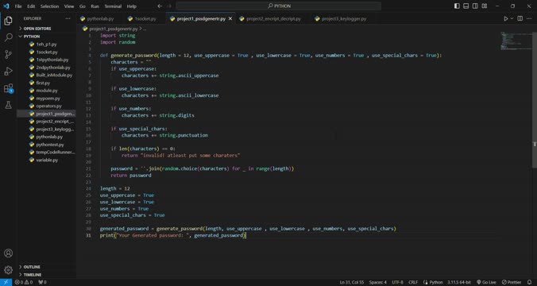537x286 pixels.
Task: Open variable.py in explorer
Action: [x=46, y=160]
